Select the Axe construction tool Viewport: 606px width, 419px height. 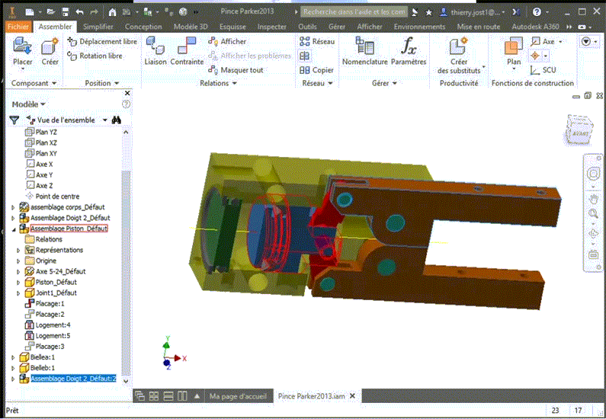pos(543,41)
